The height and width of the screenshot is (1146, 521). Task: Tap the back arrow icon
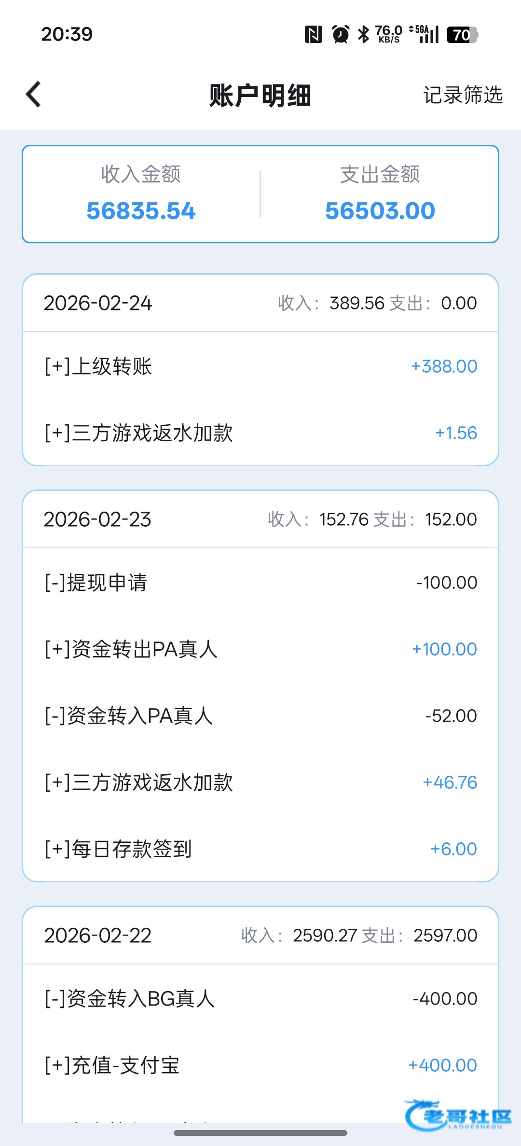34,94
